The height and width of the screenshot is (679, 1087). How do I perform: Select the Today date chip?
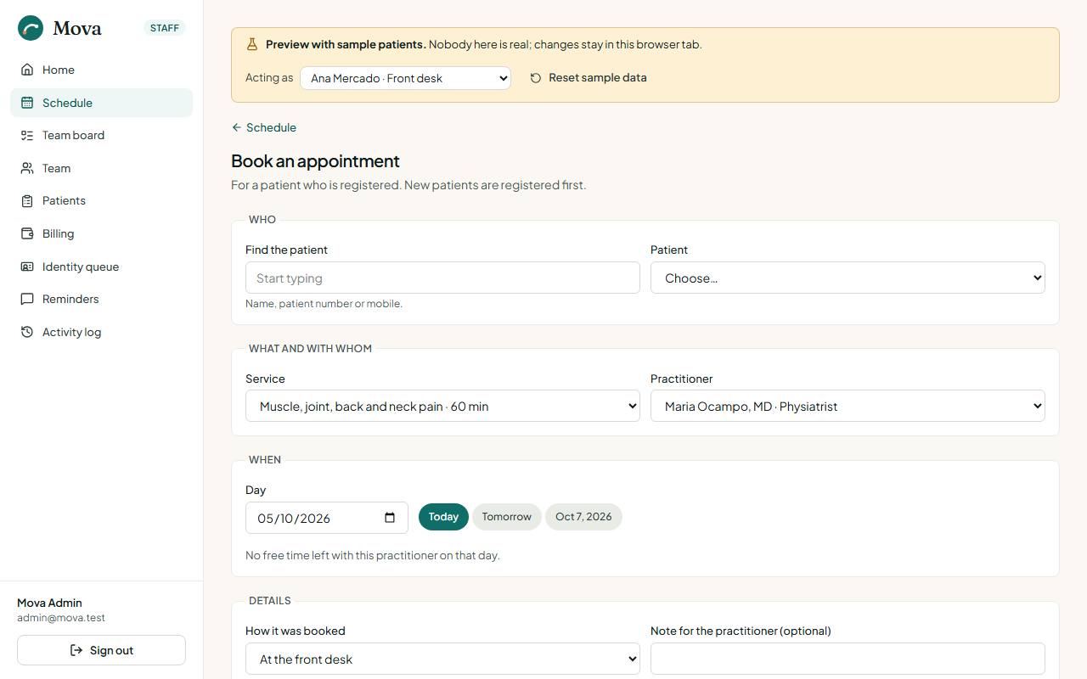(x=443, y=517)
